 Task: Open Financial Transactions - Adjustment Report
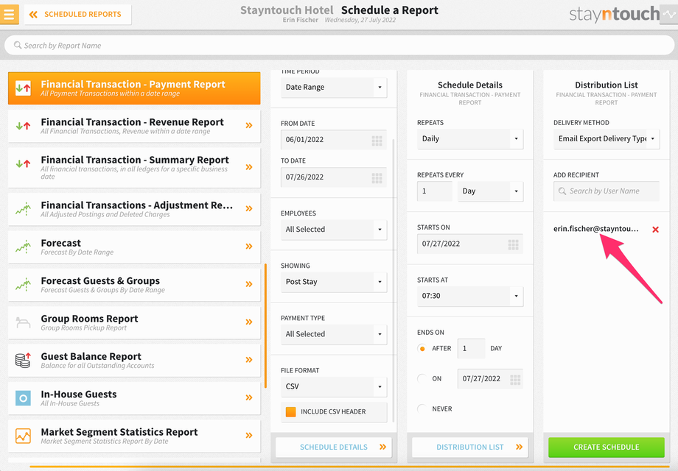pos(134,209)
